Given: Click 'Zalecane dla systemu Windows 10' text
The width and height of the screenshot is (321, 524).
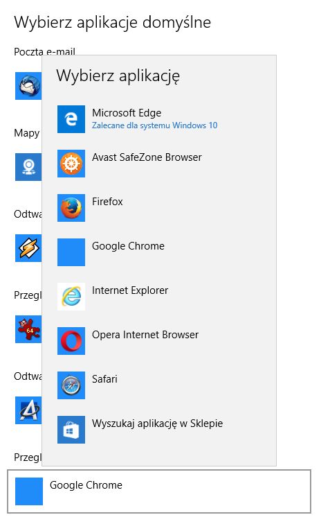Looking at the screenshot, I should pos(155,125).
